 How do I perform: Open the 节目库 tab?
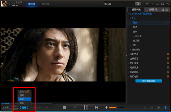[x=45, y=4]
